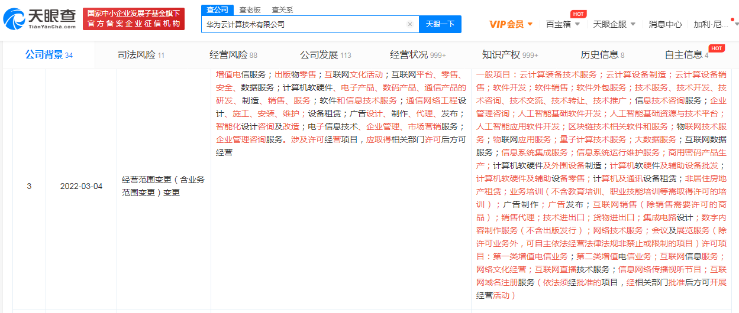Switch to the 查关系 search tab
The height and width of the screenshot is (313, 739).
(x=282, y=10)
